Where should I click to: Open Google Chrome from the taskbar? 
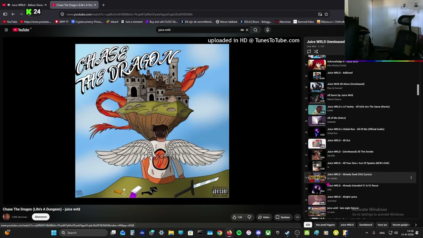coord(219,233)
